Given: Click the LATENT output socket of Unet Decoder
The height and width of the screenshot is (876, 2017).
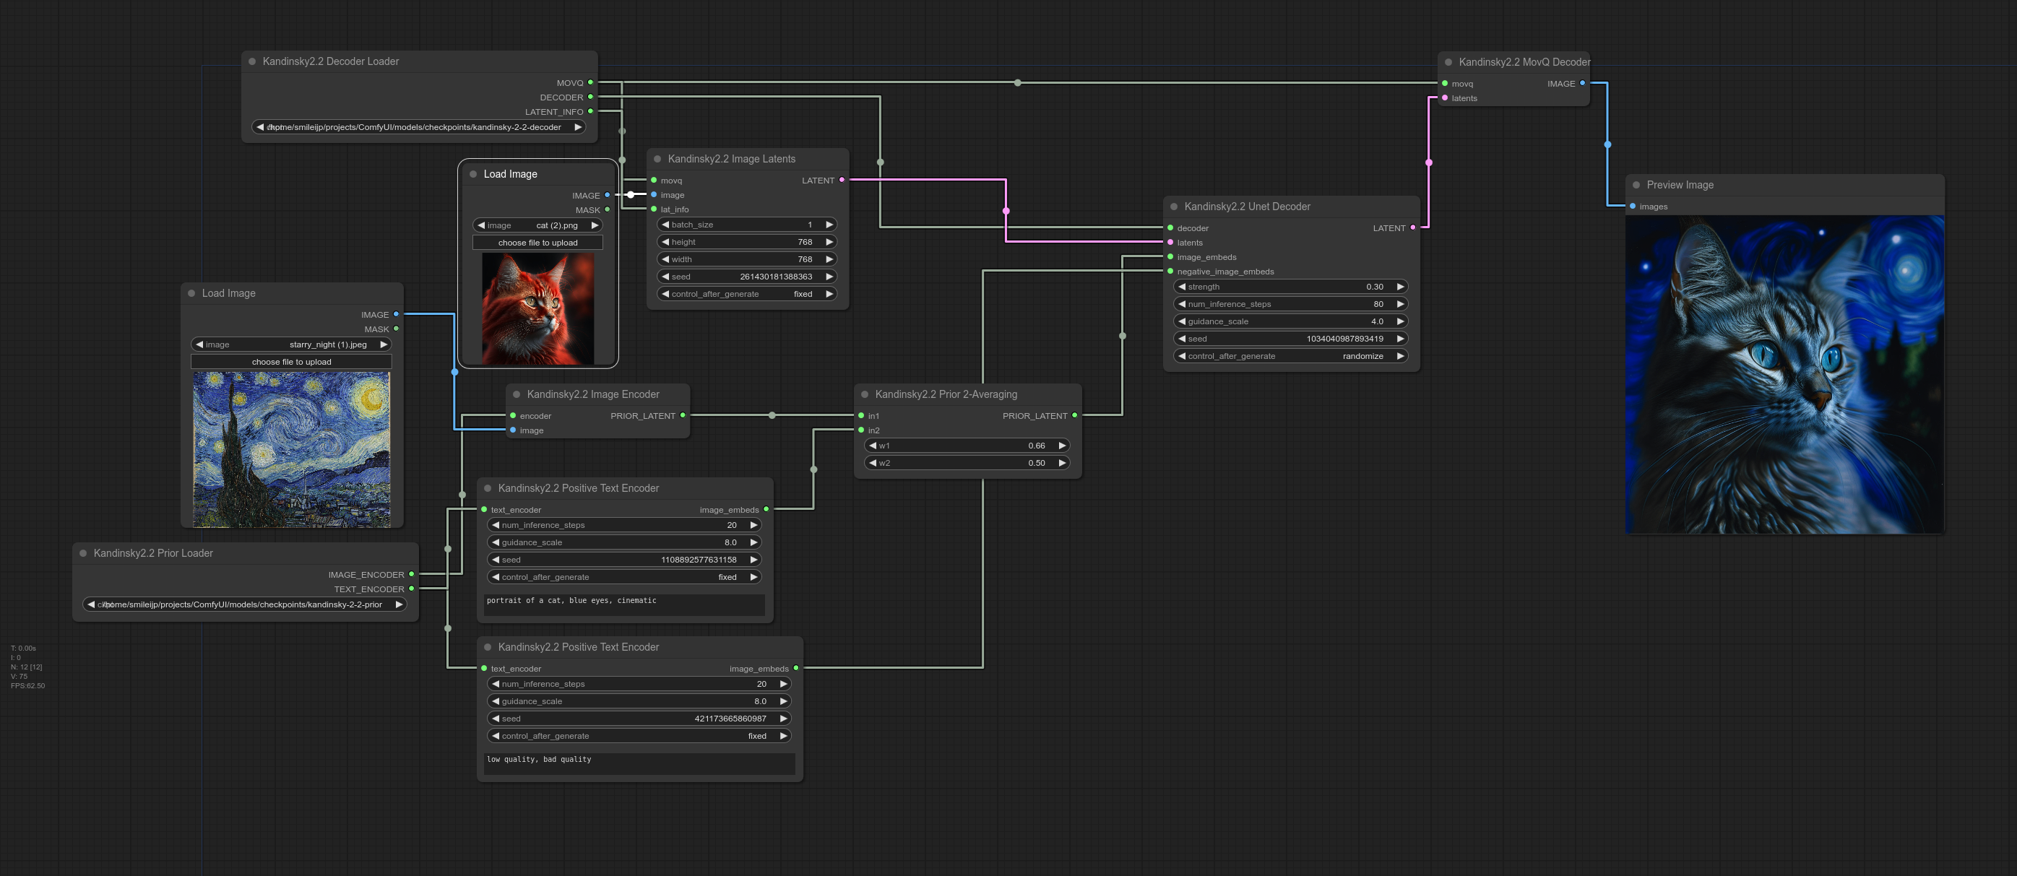Looking at the screenshot, I should pos(1412,227).
